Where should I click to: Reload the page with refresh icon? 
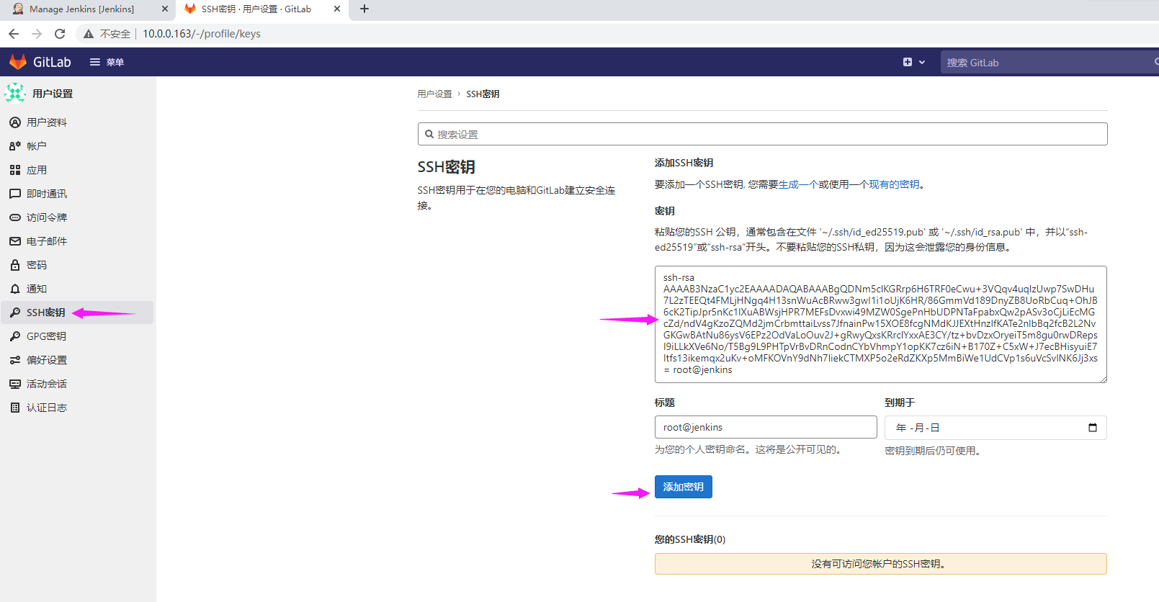[x=60, y=34]
